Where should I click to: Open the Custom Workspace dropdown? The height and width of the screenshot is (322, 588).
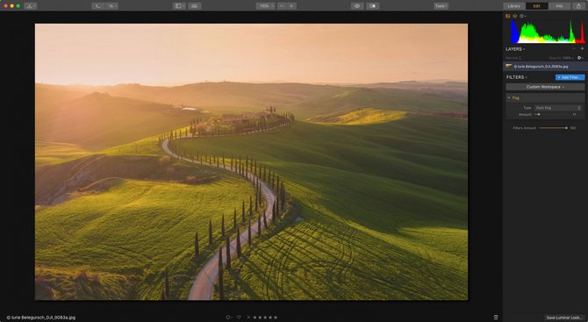545,87
